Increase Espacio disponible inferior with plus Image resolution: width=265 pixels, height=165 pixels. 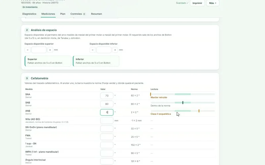click(115, 50)
